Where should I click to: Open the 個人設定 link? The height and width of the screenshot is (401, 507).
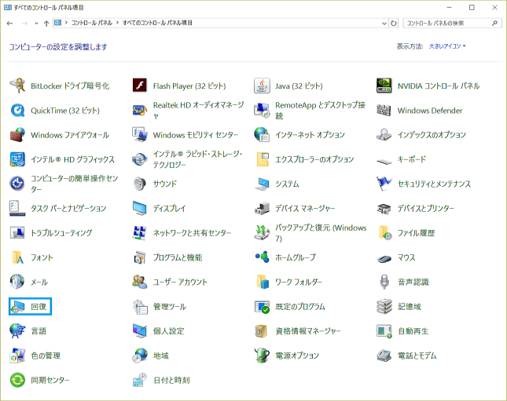(168, 331)
